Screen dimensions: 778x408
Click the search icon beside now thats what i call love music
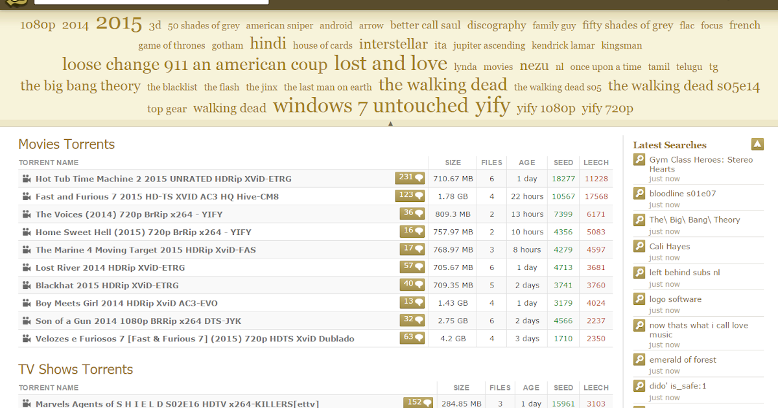[639, 326]
